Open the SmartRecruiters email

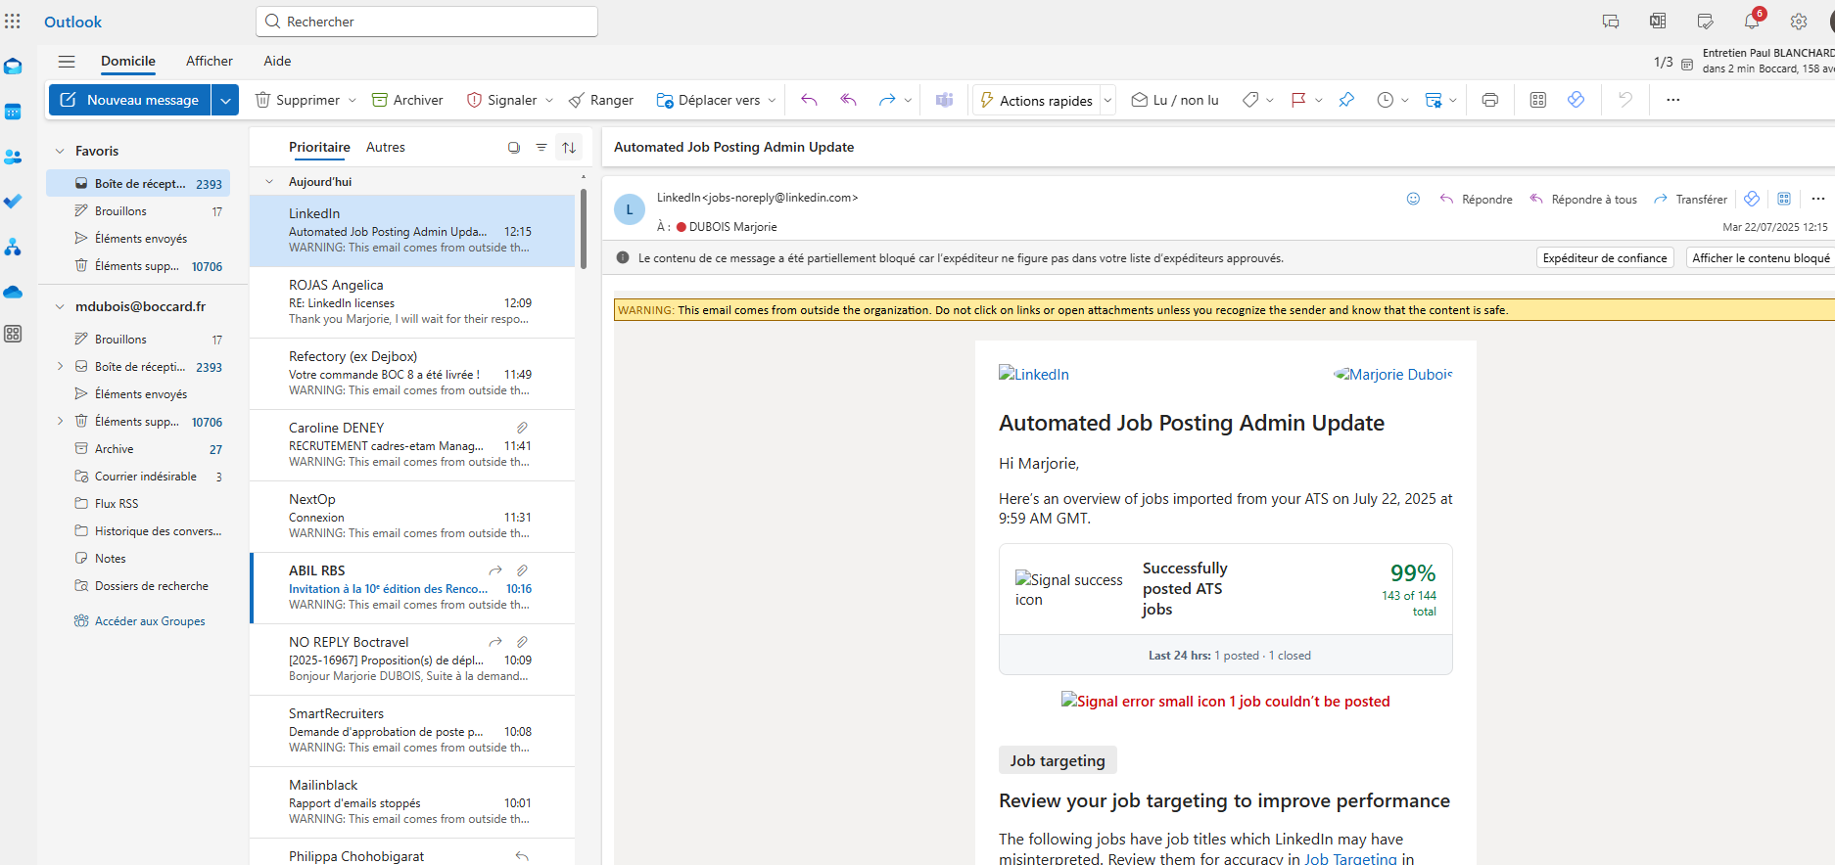pos(412,731)
